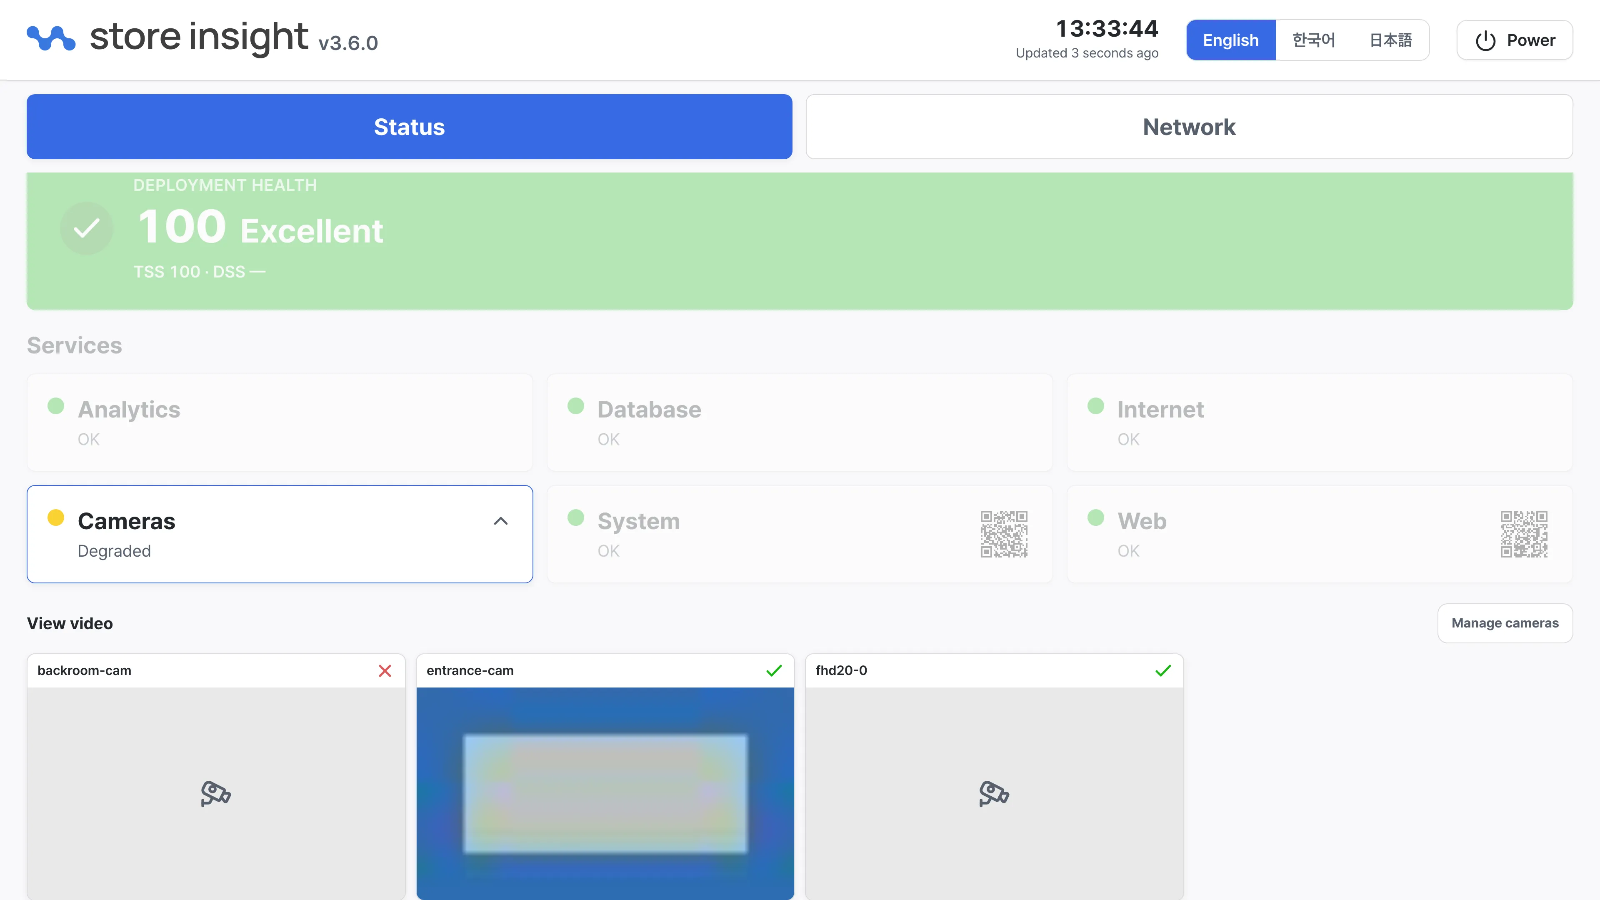This screenshot has width=1600, height=900.
Task: Click the green check on fhd20-0
Action: [x=1163, y=671]
